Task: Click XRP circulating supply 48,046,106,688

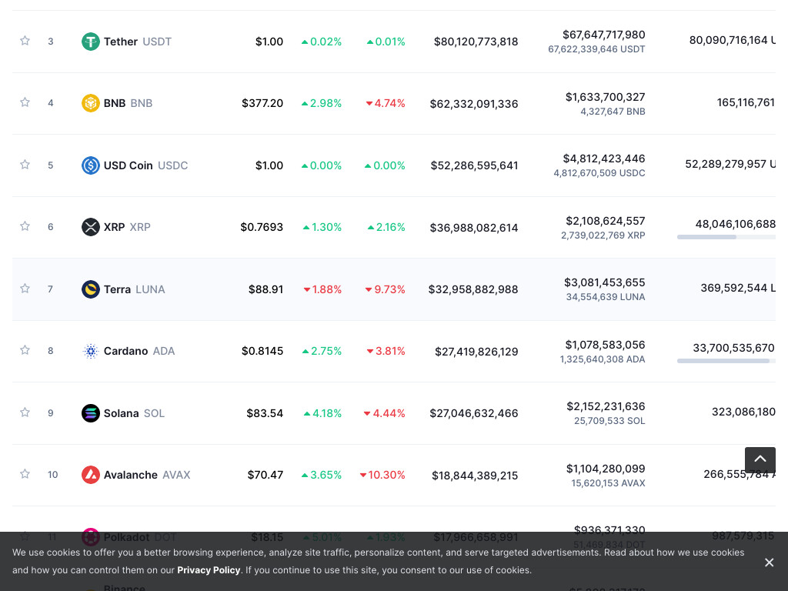Action: click(x=735, y=224)
